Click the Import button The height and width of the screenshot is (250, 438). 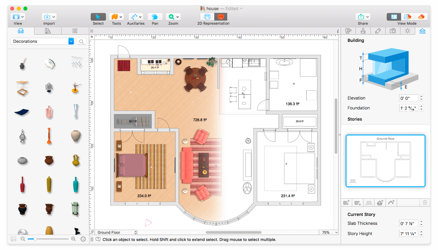[49, 17]
